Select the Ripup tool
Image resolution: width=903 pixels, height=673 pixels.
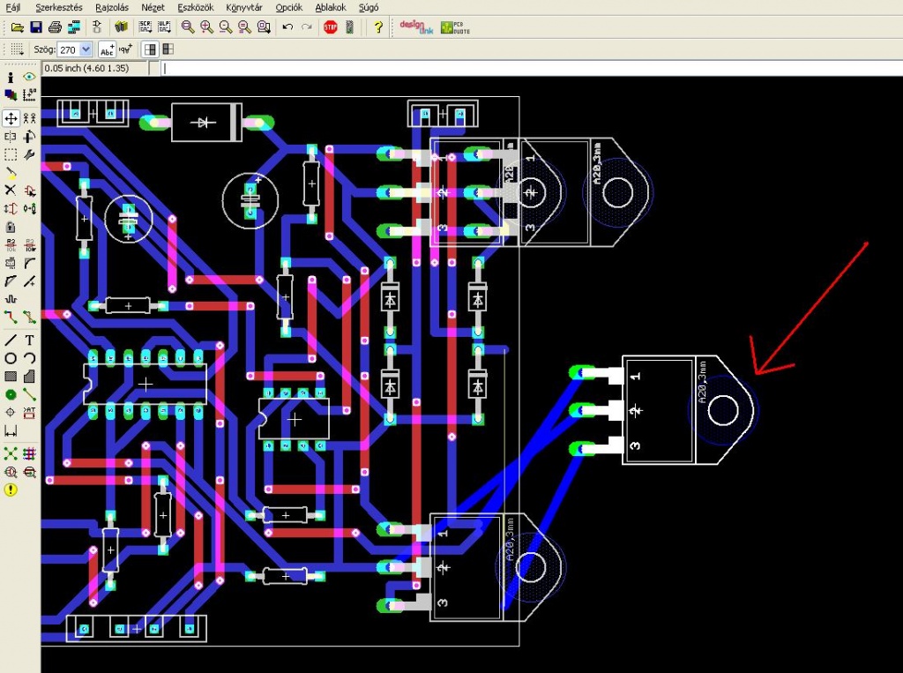(x=29, y=317)
